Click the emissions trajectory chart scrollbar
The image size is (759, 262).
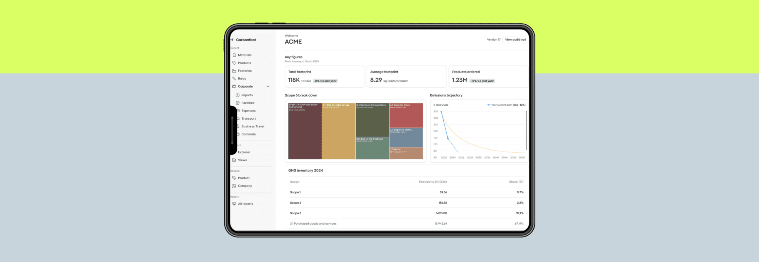tap(526, 129)
